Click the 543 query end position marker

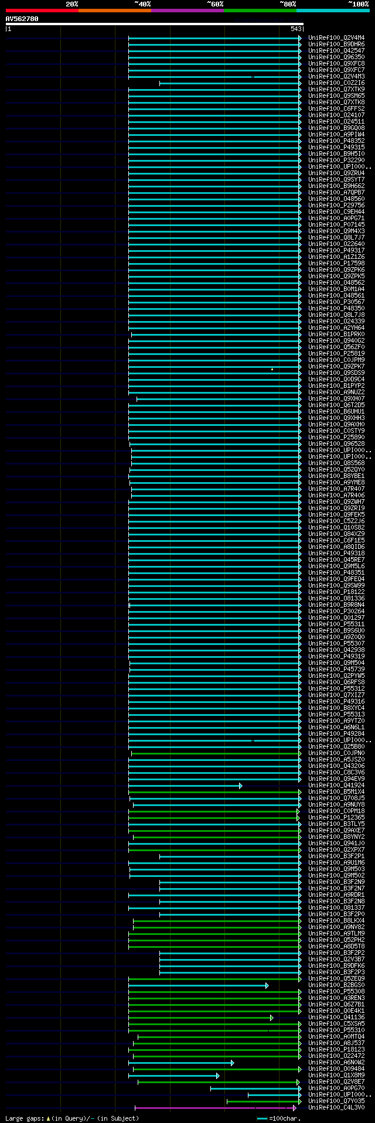tap(296, 29)
